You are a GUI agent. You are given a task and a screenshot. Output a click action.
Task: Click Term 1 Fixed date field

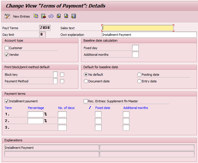[98, 114]
